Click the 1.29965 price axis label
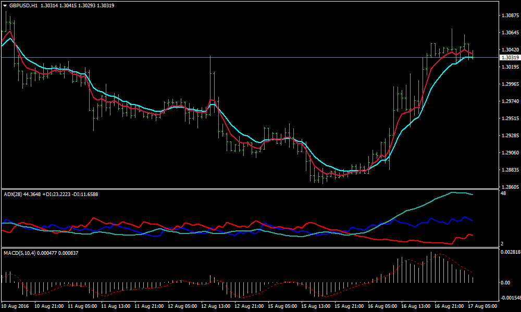521x312 pixels. pos(508,84)
